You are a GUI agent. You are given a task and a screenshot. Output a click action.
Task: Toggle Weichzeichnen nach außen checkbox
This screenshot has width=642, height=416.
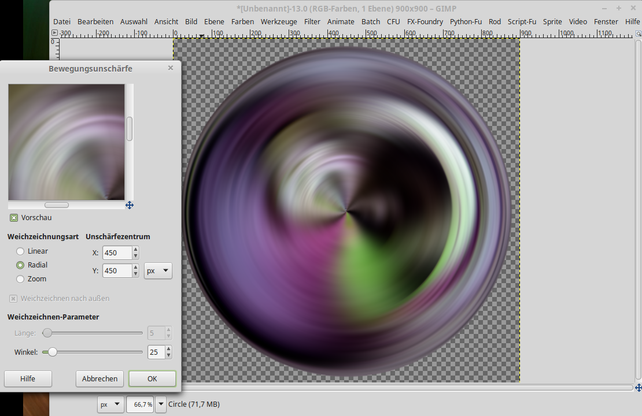[13, 299]
